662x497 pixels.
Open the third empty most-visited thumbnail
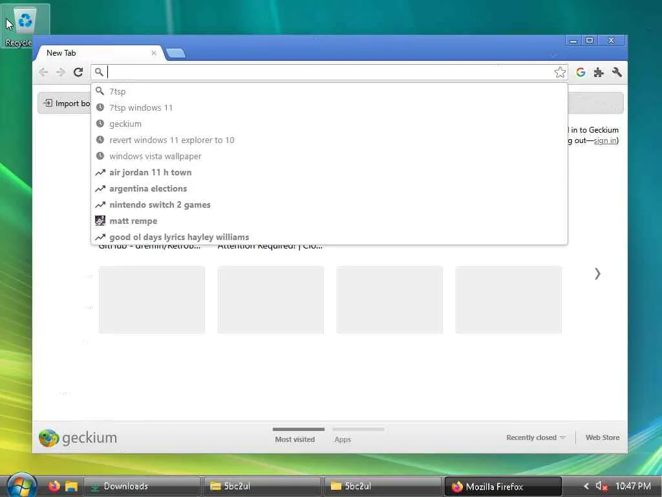(x=390, y=300)
